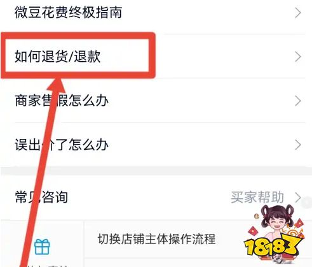
Task: Tap chevron beside 买家帮助
Action: tap(298, 198)
